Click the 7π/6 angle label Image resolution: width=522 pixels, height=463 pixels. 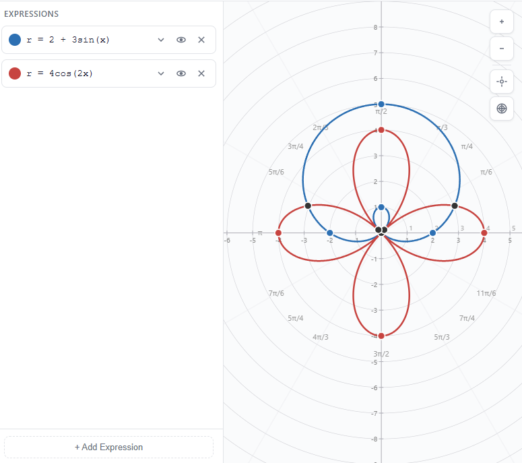(x=276, y=293)
